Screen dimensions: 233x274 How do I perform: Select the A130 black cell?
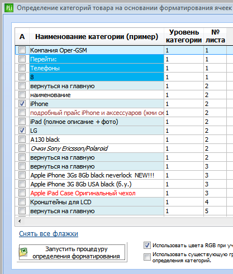coord(97,140)
